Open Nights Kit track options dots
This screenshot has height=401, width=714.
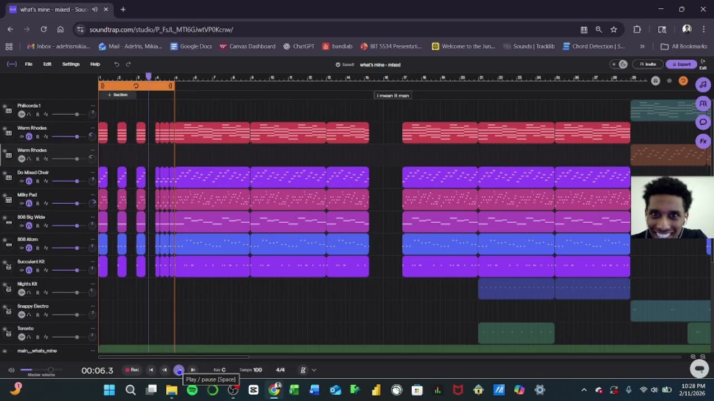(93, 284)
